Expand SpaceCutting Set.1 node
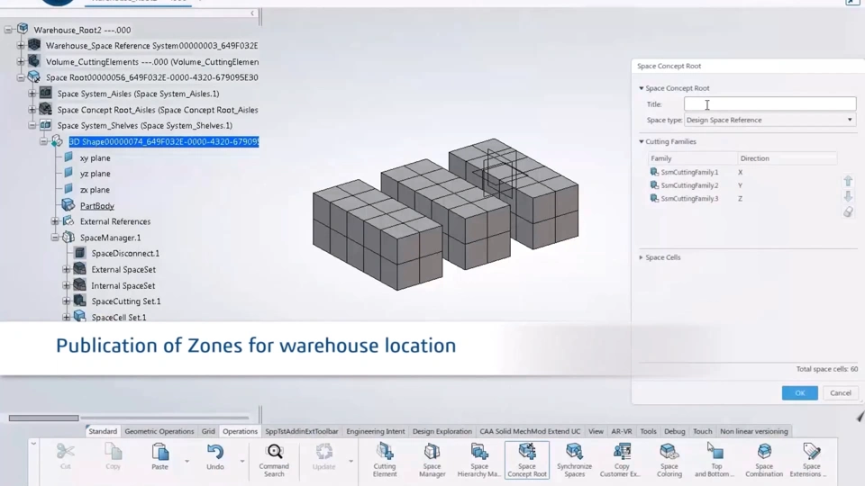This screenshot has height=486, width=865. pos(66,301)
